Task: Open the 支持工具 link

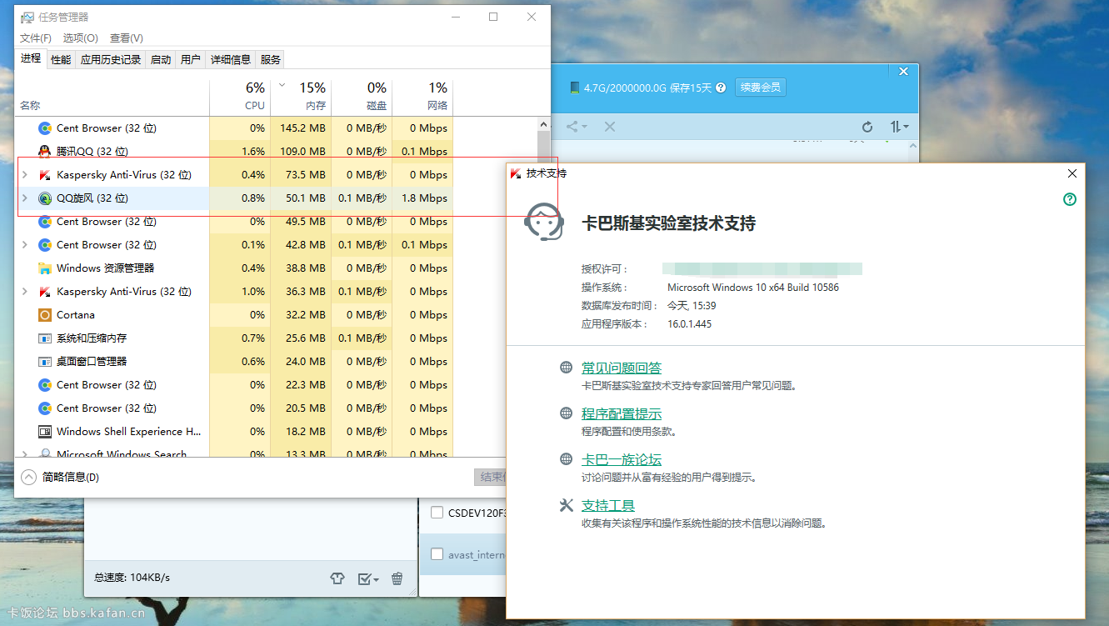Action: (x=608, y=506)
